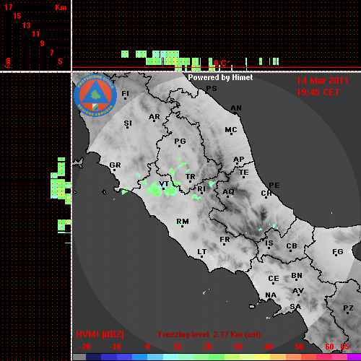Click the AP city label
This screenshot has width=361, height=361.
pyautogui.click(x=239, y=159)
